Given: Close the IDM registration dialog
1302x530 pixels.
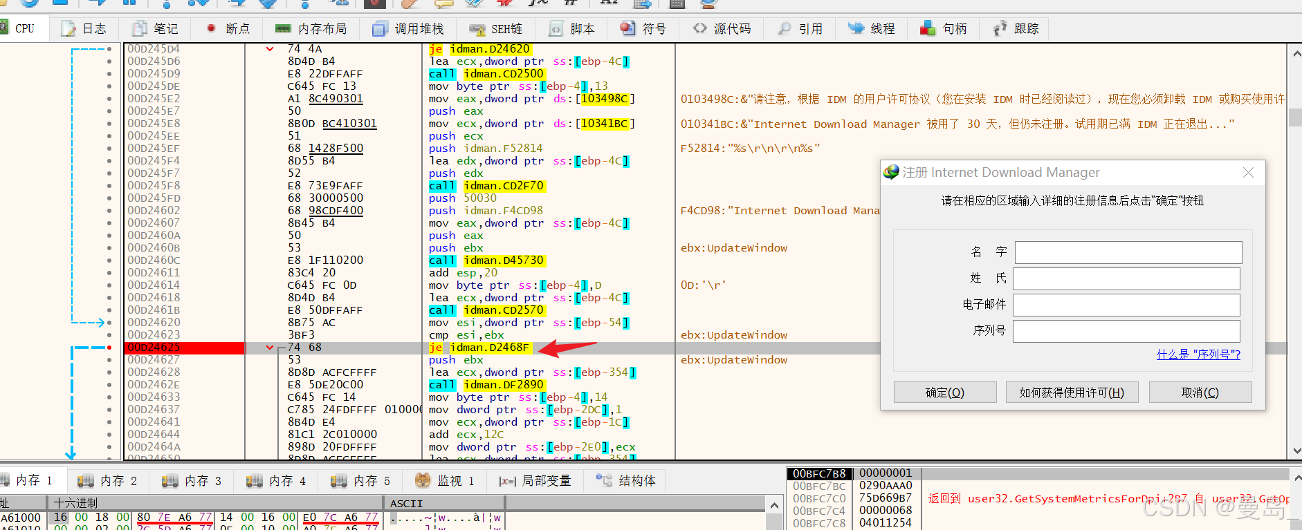Looking at the screenshot, I should point(1248,173).
